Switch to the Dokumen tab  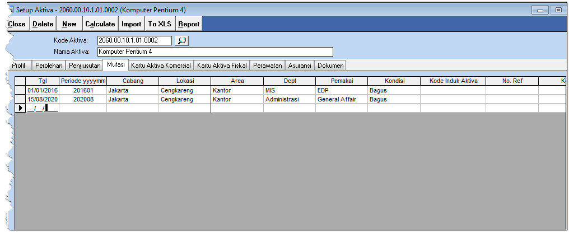point(330,66)
